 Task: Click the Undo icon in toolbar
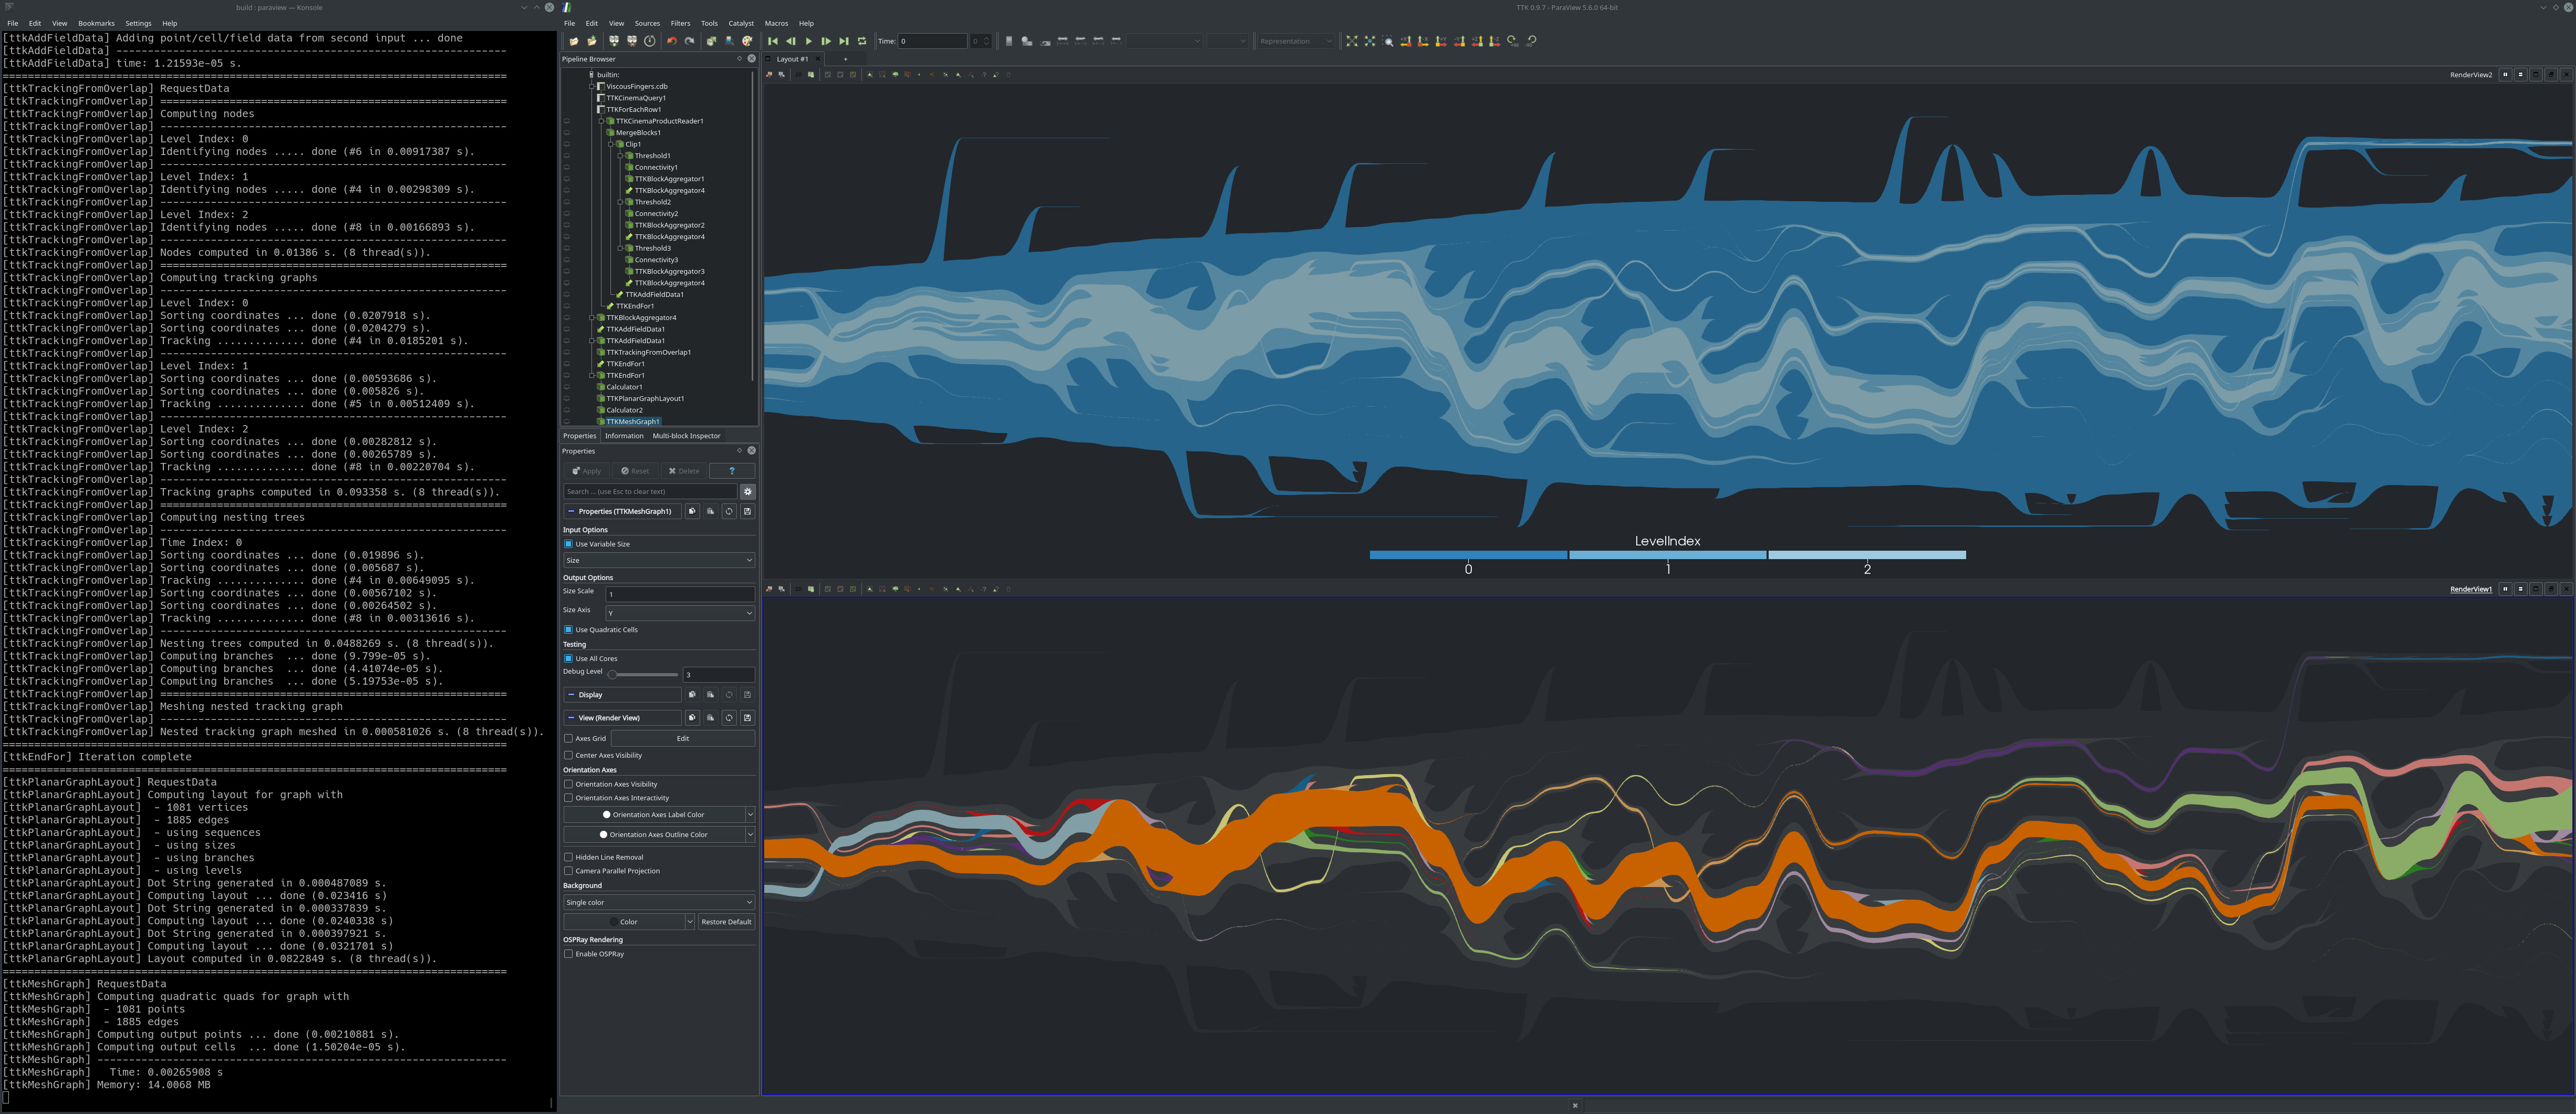pos(672,41)
